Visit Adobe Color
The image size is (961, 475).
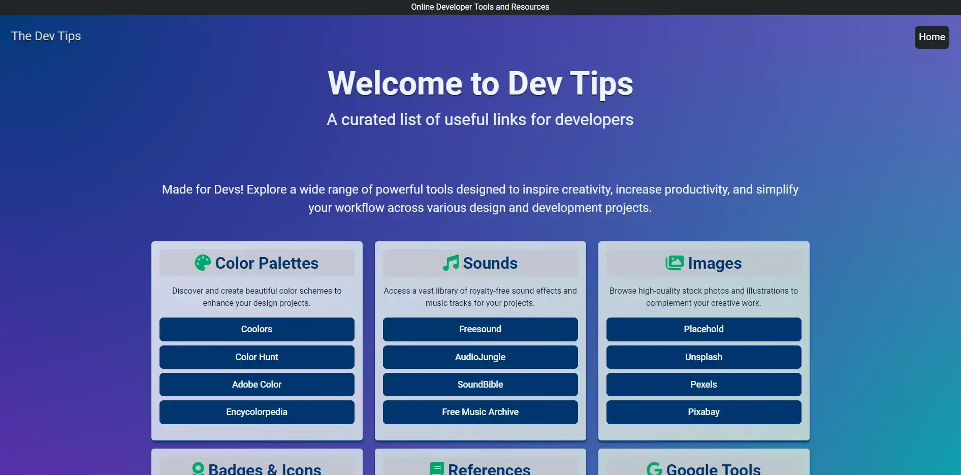click(257, 385)
